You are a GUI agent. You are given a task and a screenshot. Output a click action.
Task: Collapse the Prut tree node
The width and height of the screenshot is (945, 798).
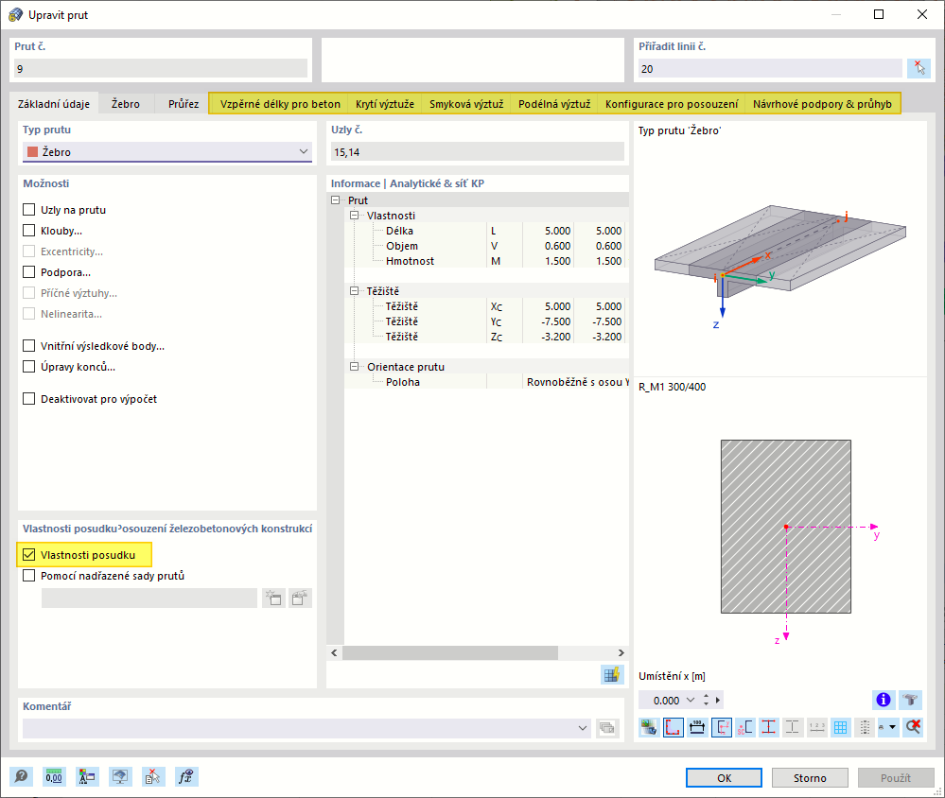tap(336, 199)
